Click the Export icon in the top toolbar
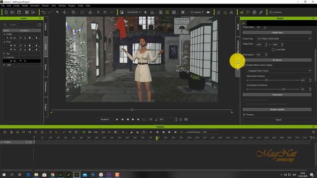Image resolution: width=317 pixels, height=178 pixels. pyautogui.click(x=33, y=12)
